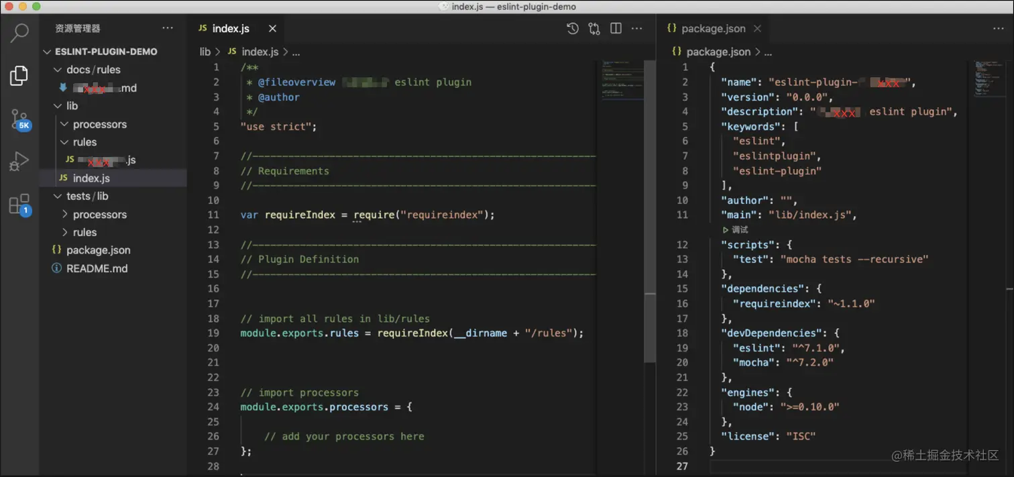Click the "// Requirements" comment line
1014x477 pixels.
(285, 170)
